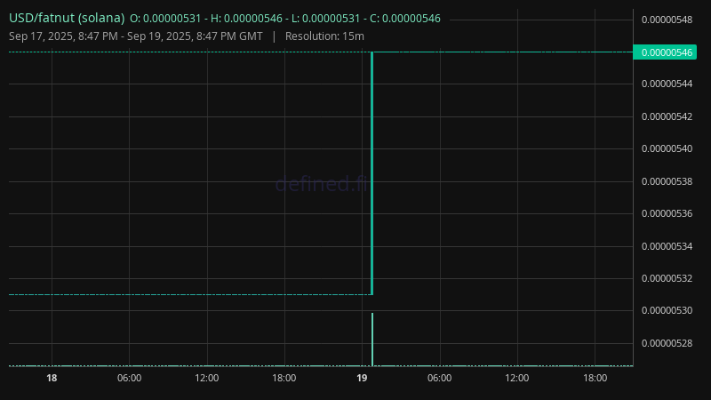
Task: Click the current price tag 0.00000546
Action: [665, 52]
